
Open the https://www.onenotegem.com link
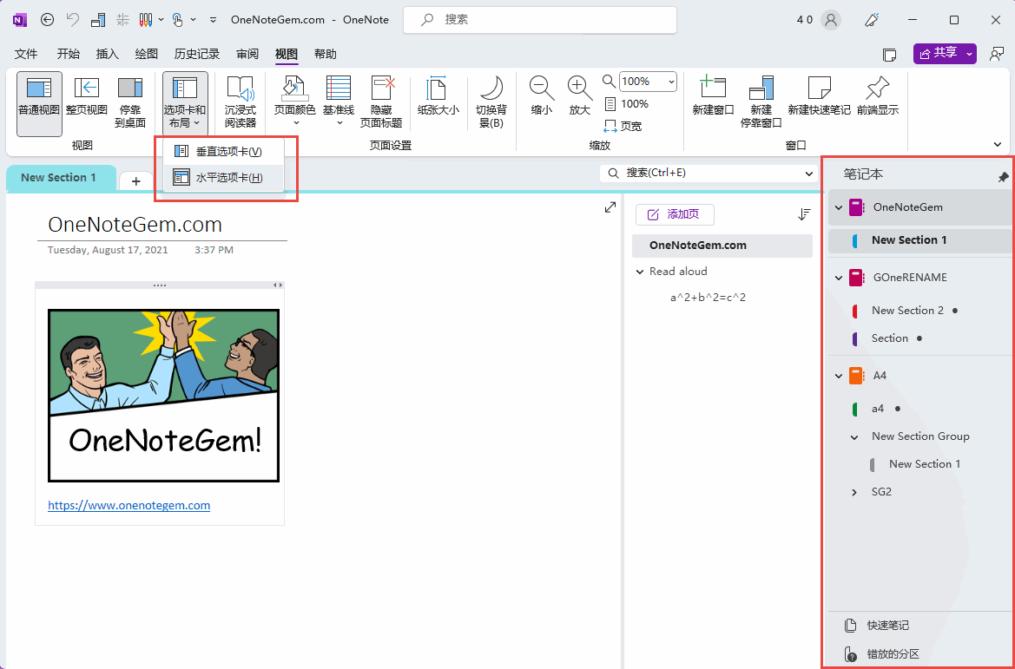click(129, 505)
